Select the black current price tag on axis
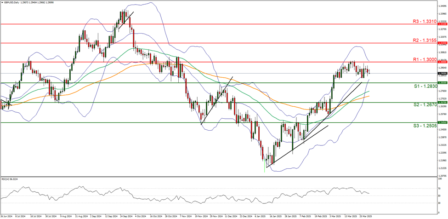This screenshot has width=448, height=219. (x=442, y=73)
